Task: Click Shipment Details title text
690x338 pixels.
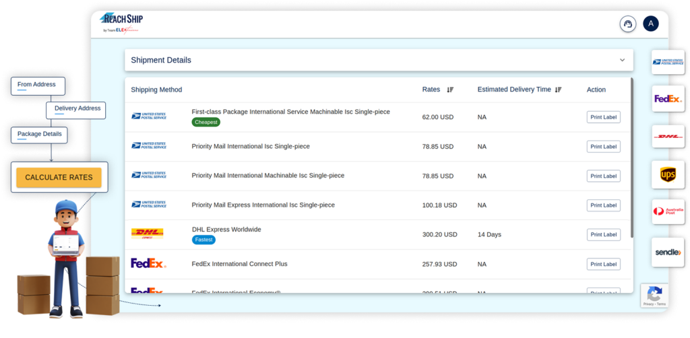Action: [161, 60]
